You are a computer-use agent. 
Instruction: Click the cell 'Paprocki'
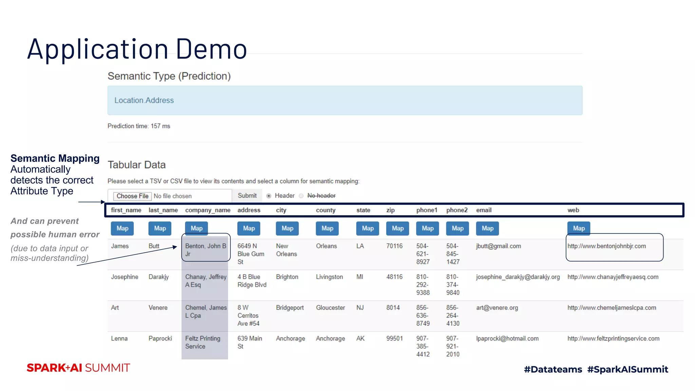pyautogui.click(x=160, y=339)
